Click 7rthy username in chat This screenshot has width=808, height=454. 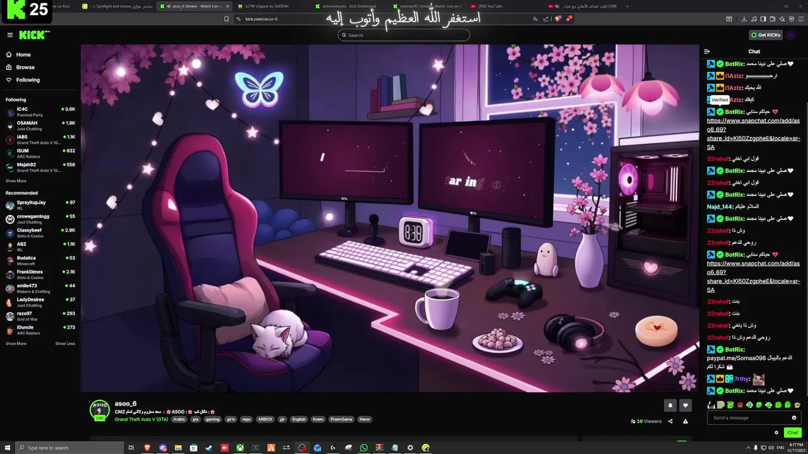click(742, 379)
